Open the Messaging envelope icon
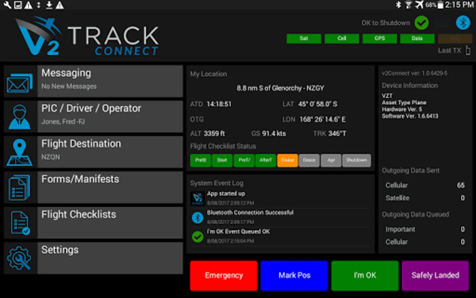This screenshot has height=298, width=476. [20, 83]
